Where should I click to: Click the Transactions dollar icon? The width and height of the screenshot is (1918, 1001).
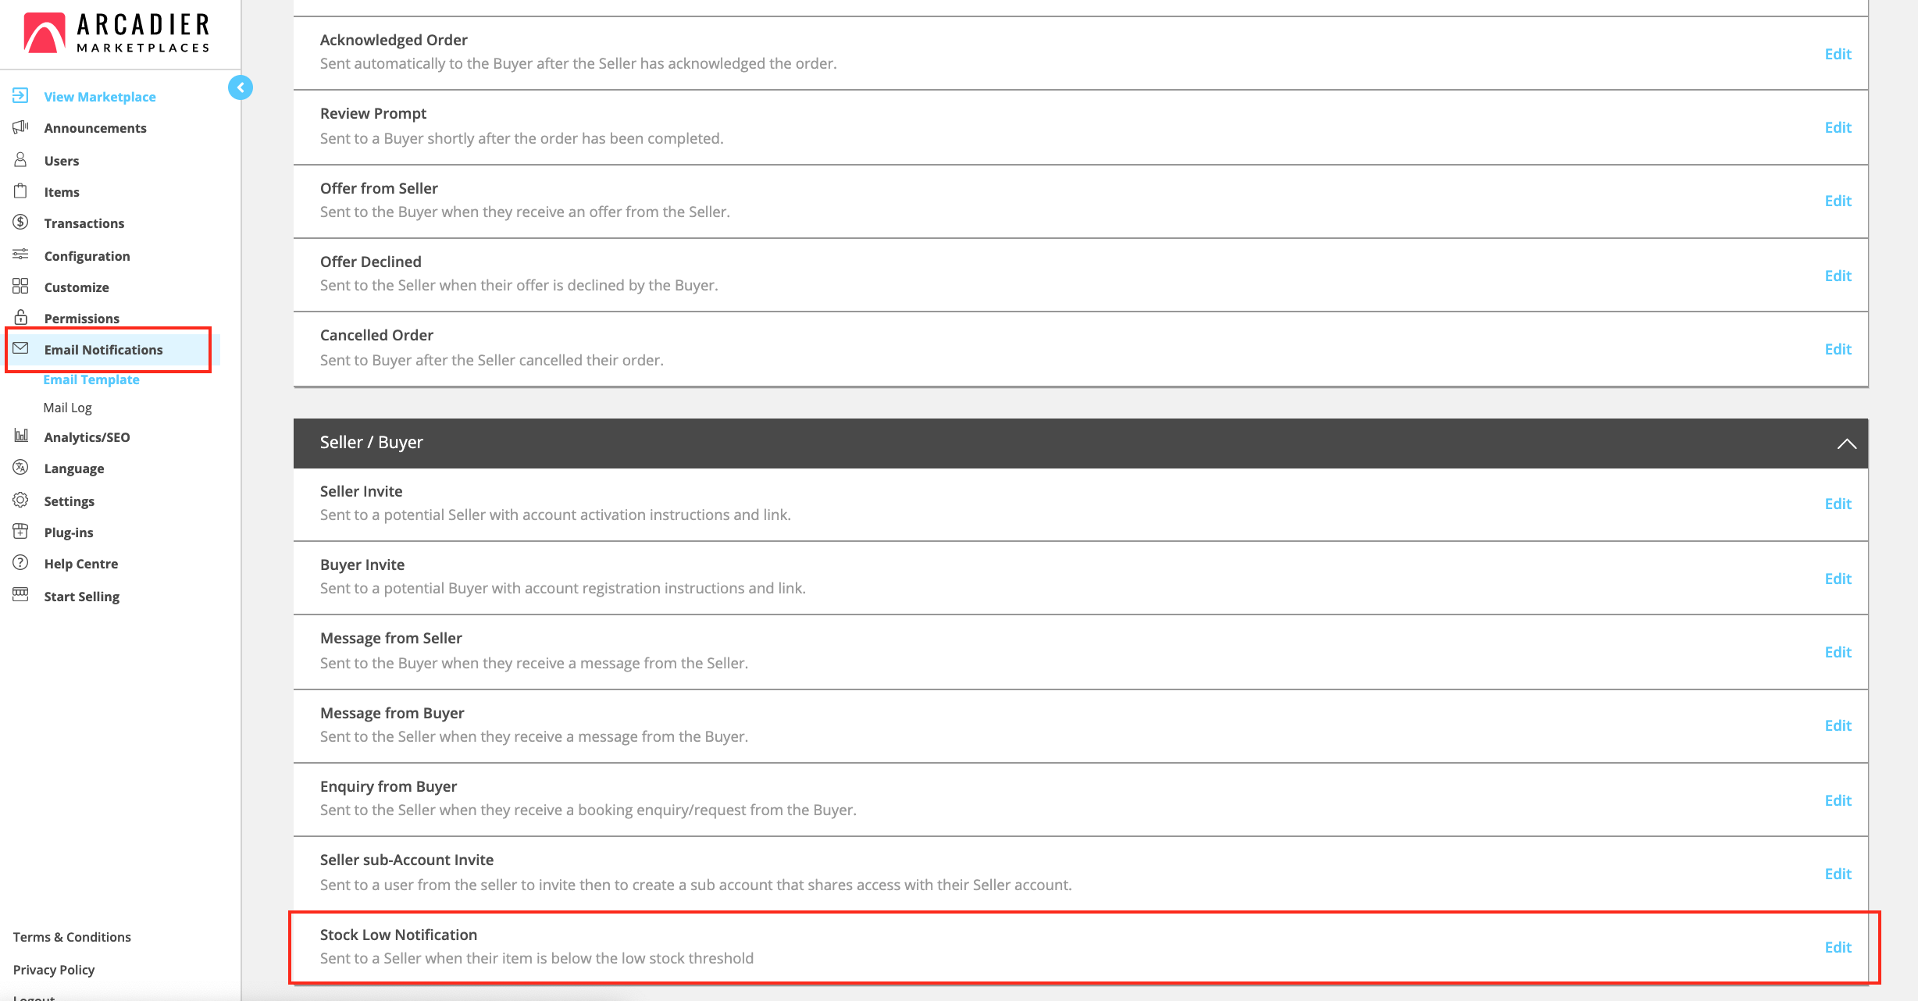point(21,223)
